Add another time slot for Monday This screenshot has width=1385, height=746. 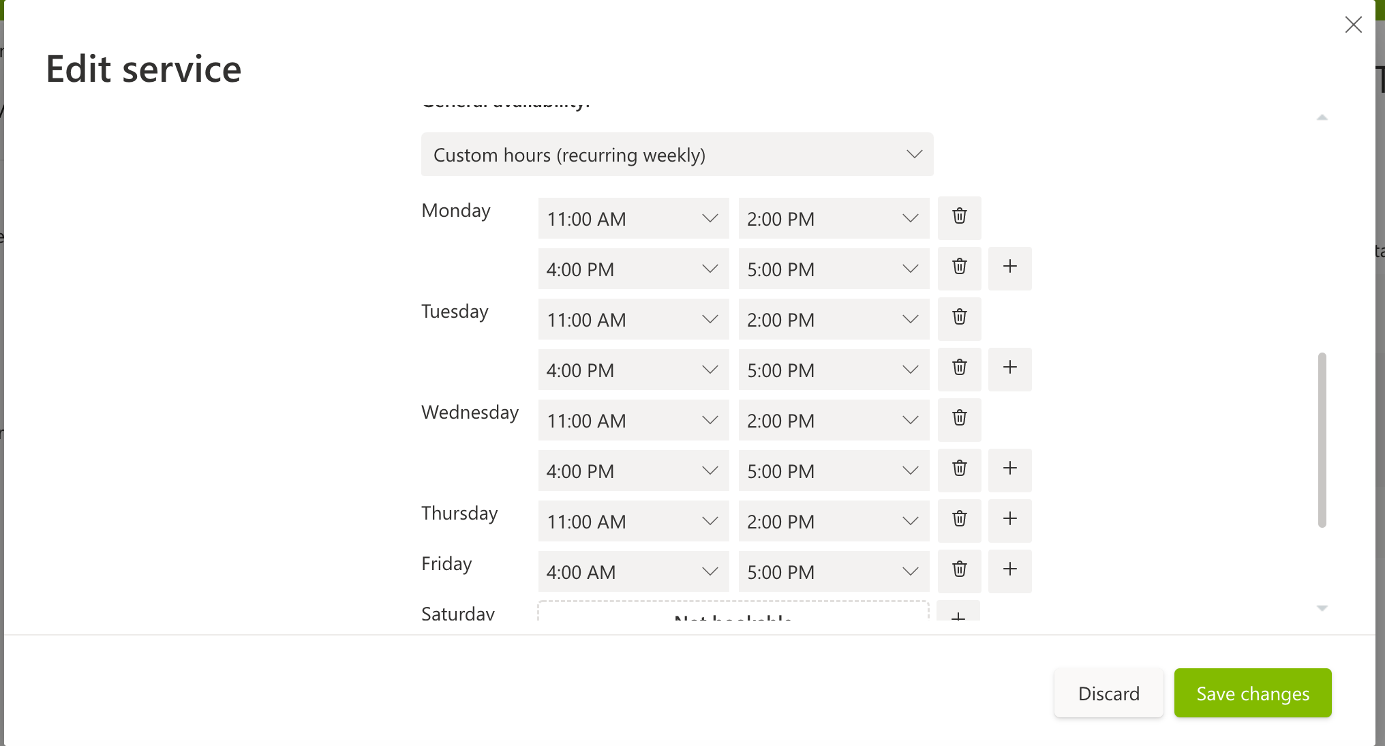click(1009, 268)
